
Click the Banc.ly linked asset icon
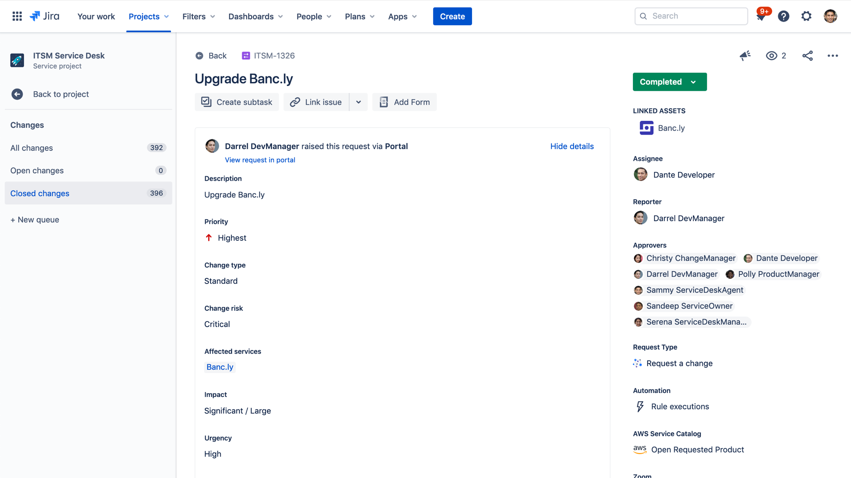point(647,128)
